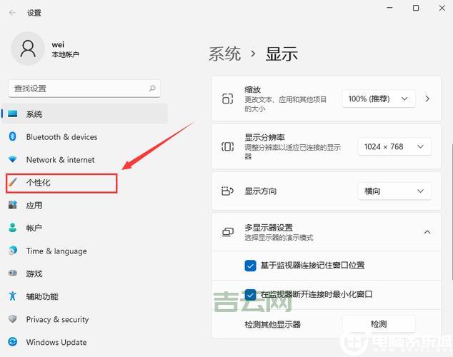Select the 系统 monitor icon
The height and width of the screenshot is (357, 453).
point(12,114)
